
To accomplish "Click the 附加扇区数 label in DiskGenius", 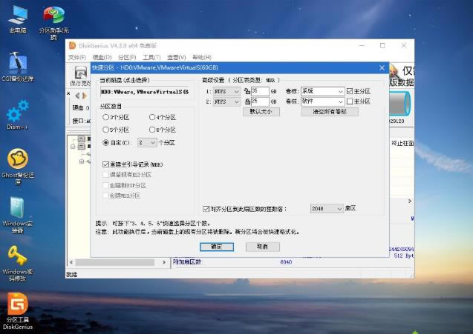I will (x=187, y=261).
